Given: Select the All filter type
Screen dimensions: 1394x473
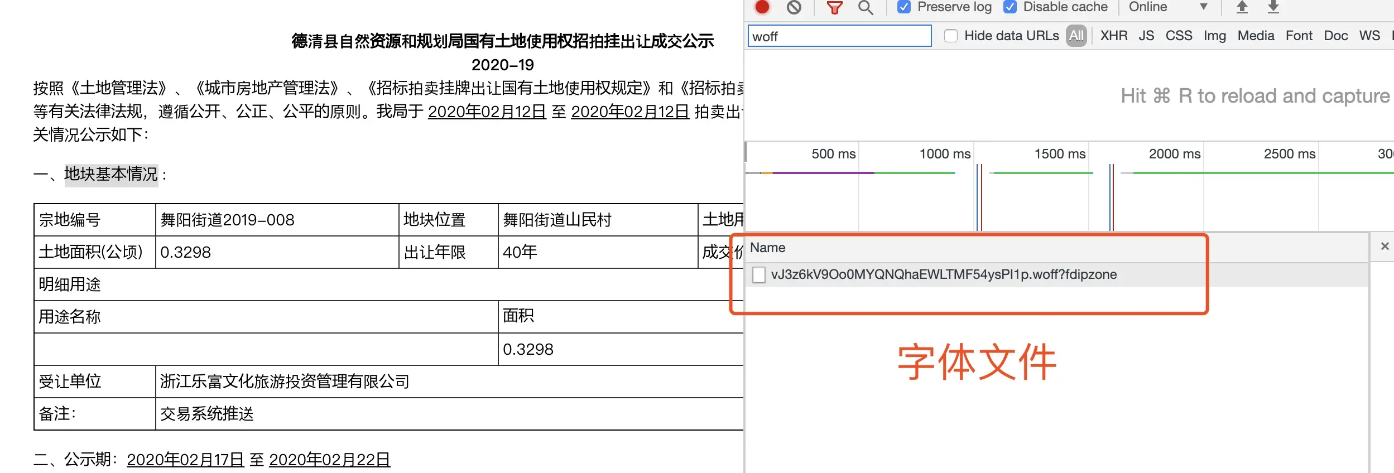Looking at the screenshot, I should click(1076, 36).
